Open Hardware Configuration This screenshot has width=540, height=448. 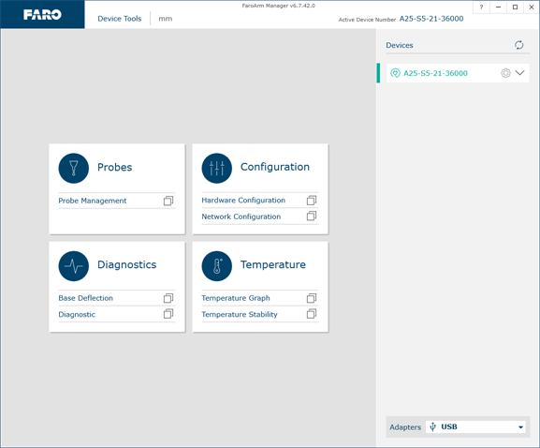coord(243,201)
